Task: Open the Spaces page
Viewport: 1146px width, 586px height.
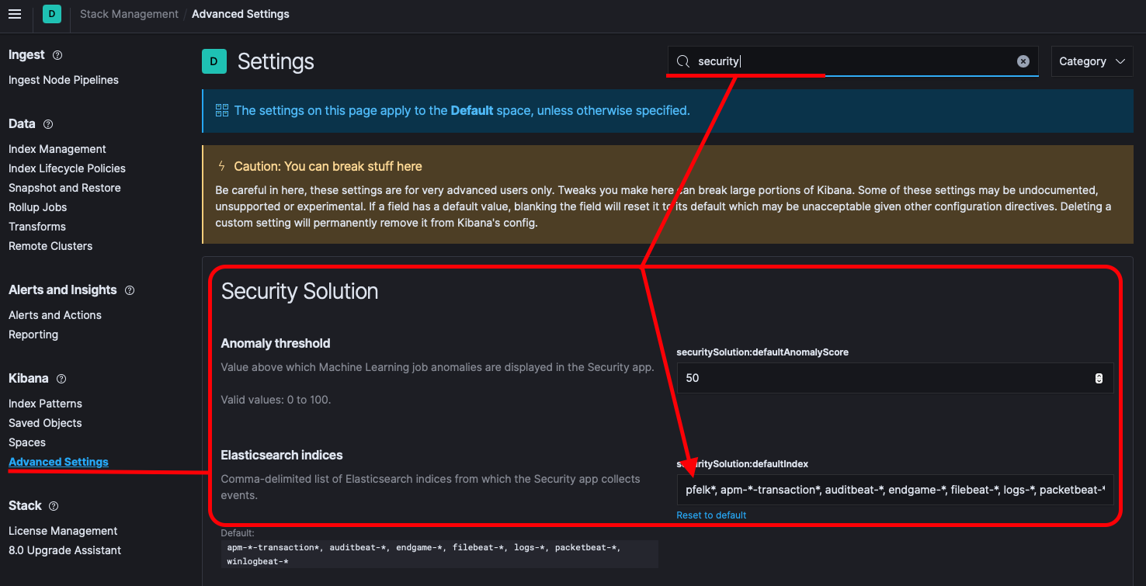Action: point(27,442)
